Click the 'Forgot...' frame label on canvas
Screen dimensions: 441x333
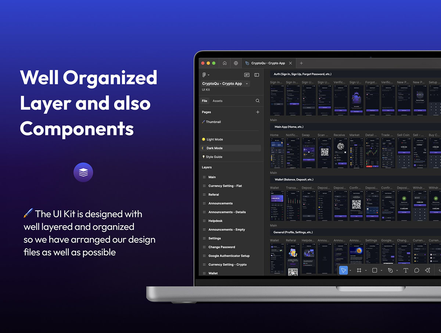point(371,82)
